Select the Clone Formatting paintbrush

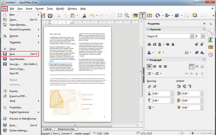click(84, 16)
